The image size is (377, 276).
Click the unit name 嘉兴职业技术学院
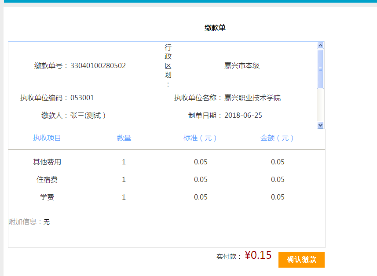253,98
